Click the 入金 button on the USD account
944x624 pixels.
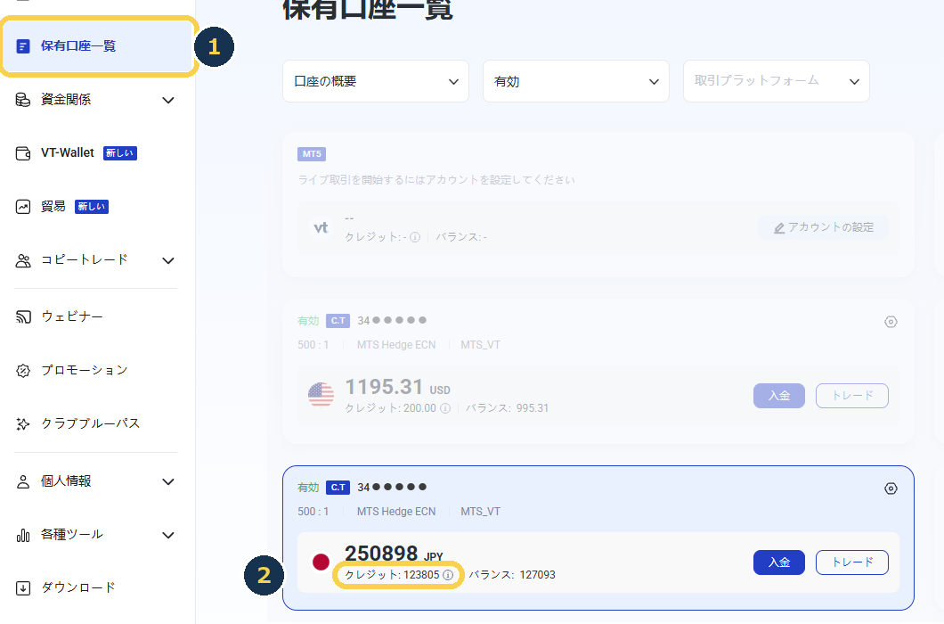point(779,396)
